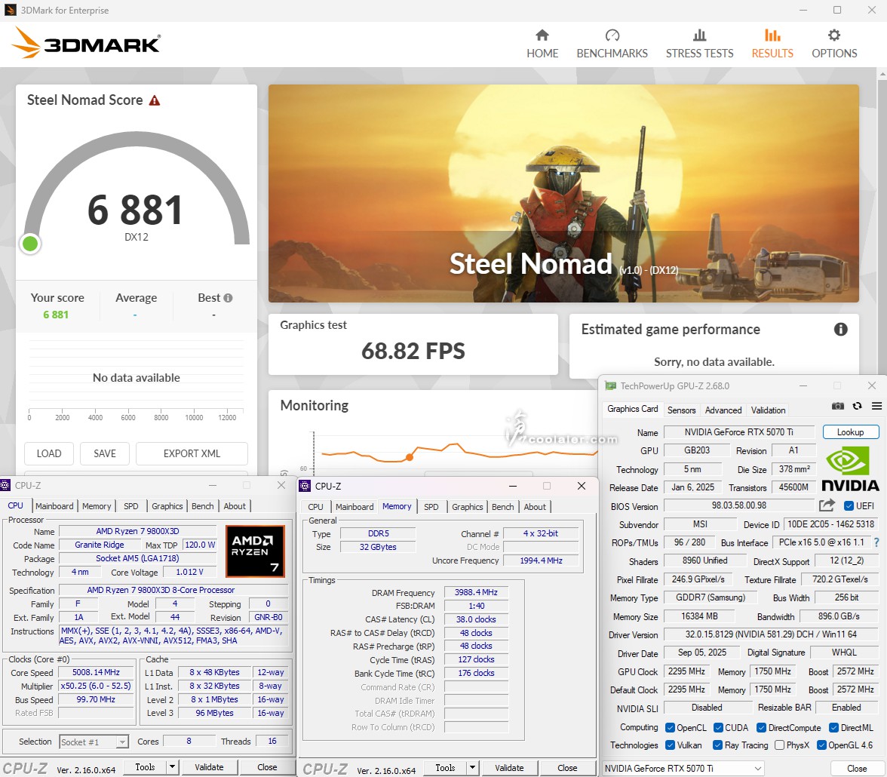Viewport: 887px width, 777px height.
Task: Open the GPU-Z hamburger menu
Action: coord(876,407)
